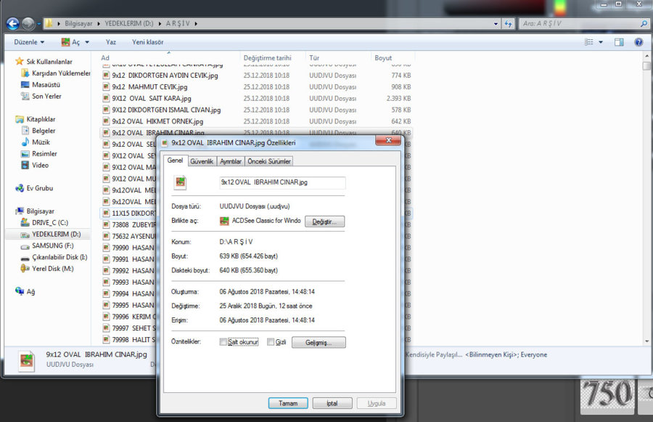Open Sık Kullanılanlar favorites star
Screen dimensions: 653x422
[19, 61]
